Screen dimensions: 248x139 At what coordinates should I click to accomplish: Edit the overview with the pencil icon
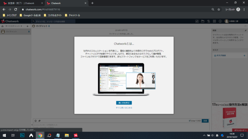tap(245, 30)
